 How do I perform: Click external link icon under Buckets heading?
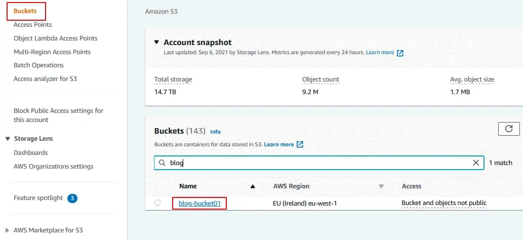coord(300,144)
